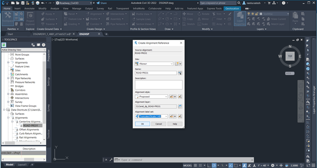Image resolution: width=317 pixels, height=168 pixels.
Task: Open the Alignment label set dropdown
Action: [x=151, y=116]
